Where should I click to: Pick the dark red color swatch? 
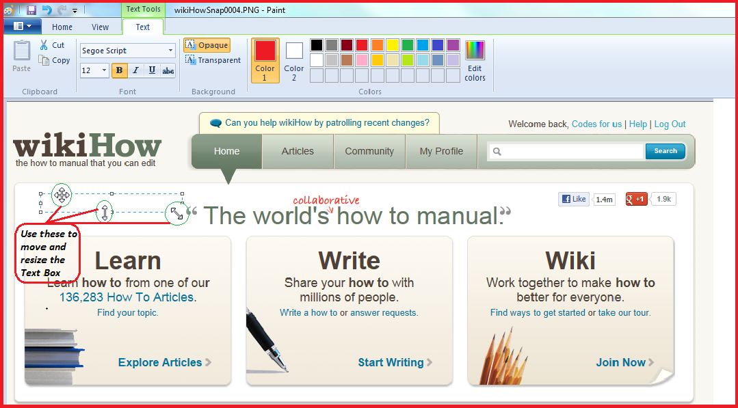point(347,45)
